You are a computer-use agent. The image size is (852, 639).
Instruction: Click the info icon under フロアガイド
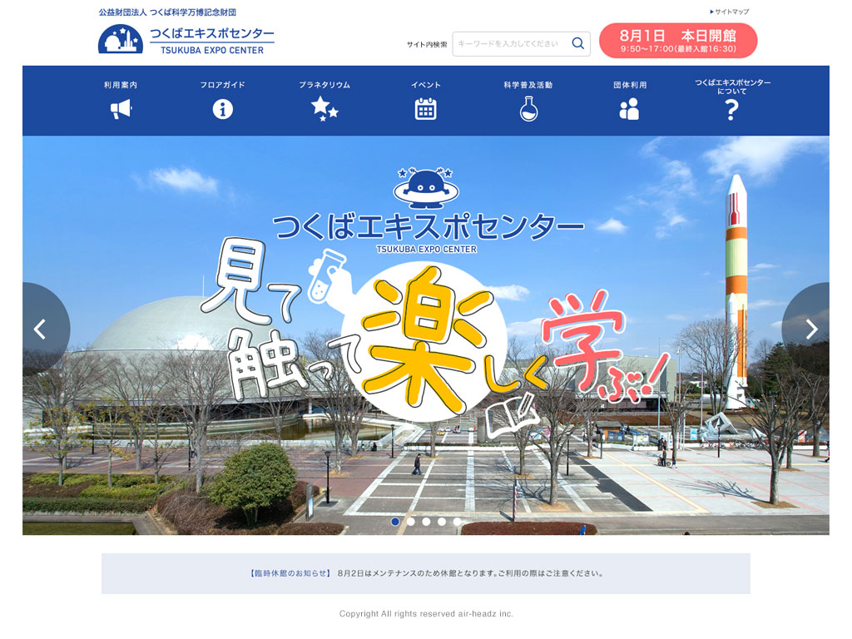223,109
